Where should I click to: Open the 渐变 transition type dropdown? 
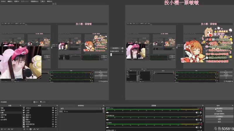[x=81, y=109]
